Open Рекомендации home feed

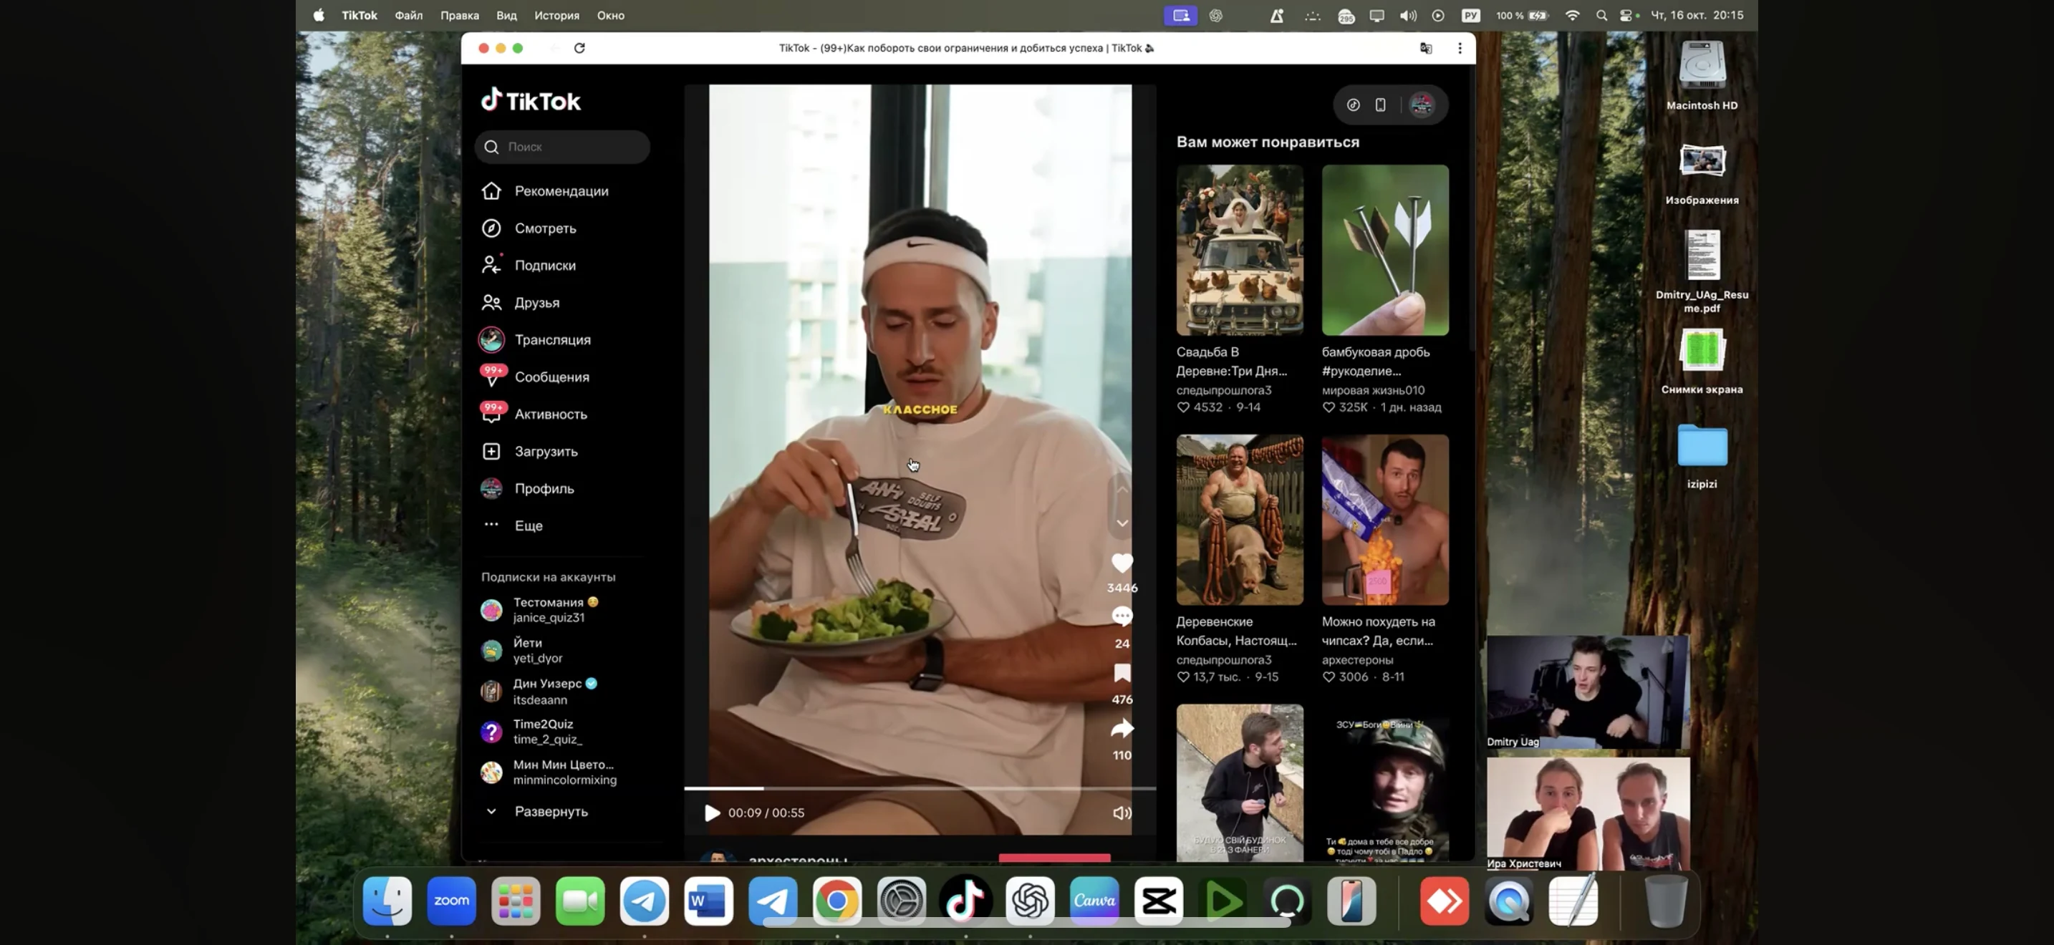click(x=561, y=191)
